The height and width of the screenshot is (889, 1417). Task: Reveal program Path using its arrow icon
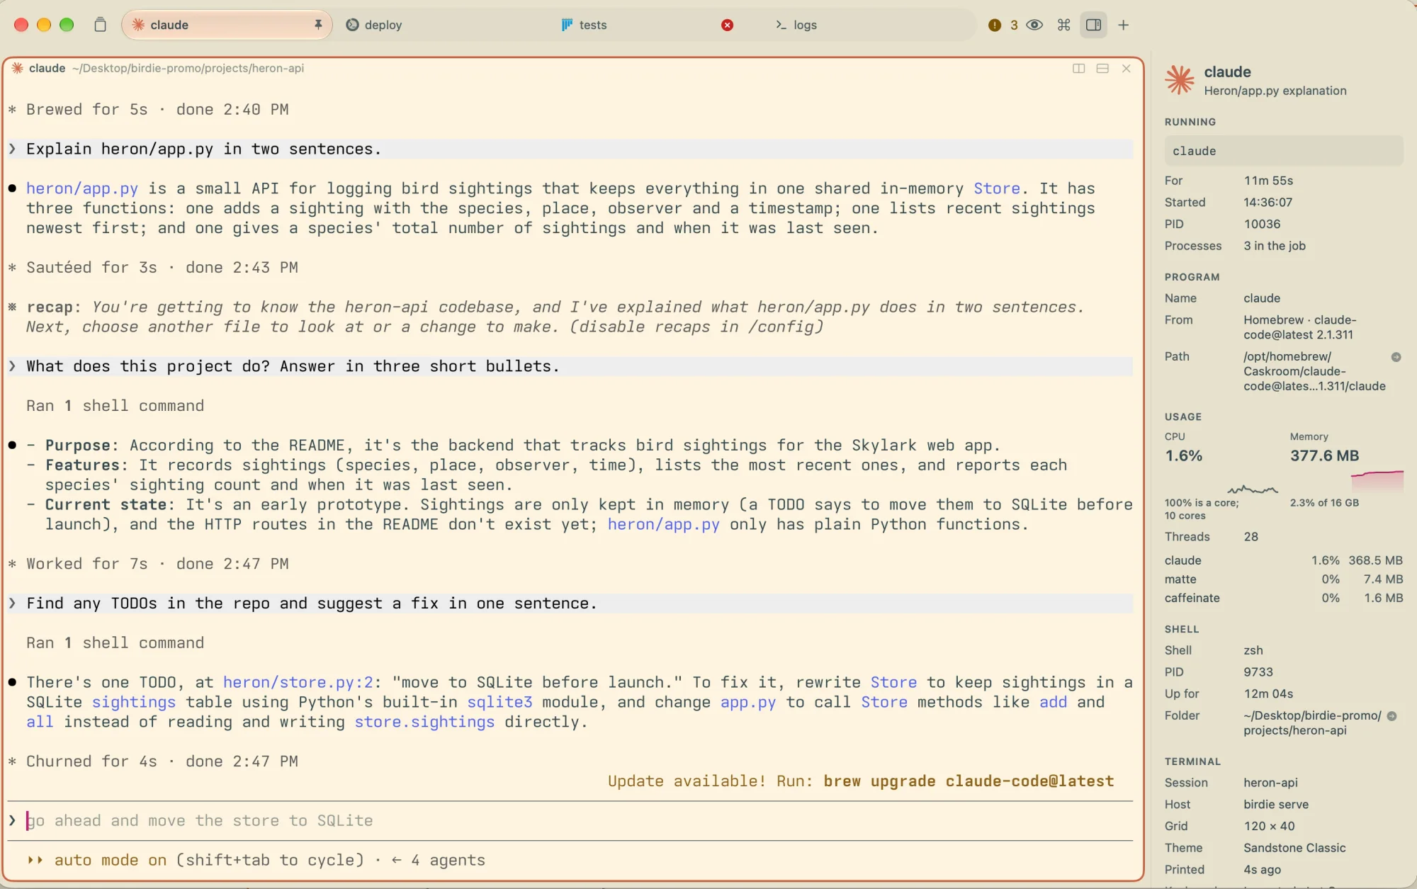point(1396,357)
